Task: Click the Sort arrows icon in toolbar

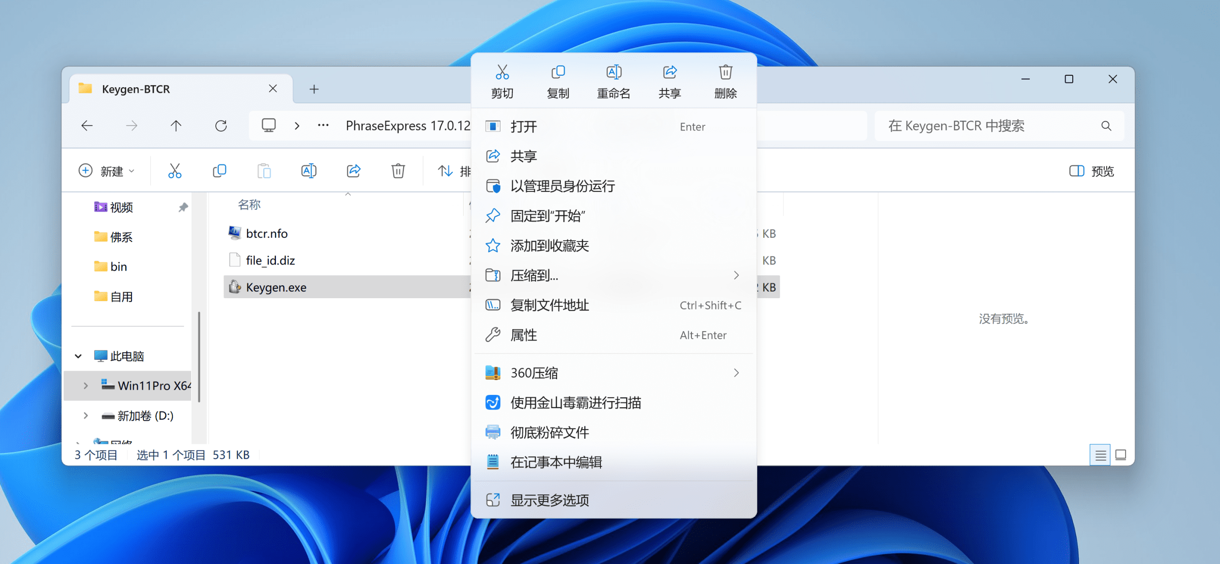Action: coord(445,171)
